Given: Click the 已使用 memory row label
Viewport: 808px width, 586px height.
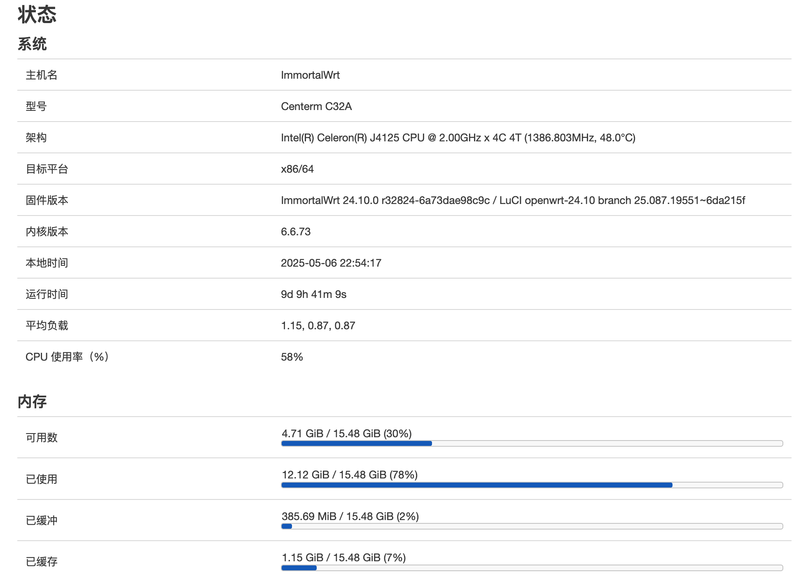Looking at the screenshot, I should pyautogui.click(x=42, y=479).
